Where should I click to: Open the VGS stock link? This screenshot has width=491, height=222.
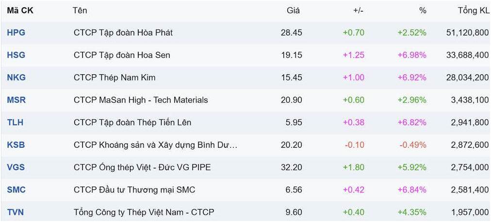point(16,168)
